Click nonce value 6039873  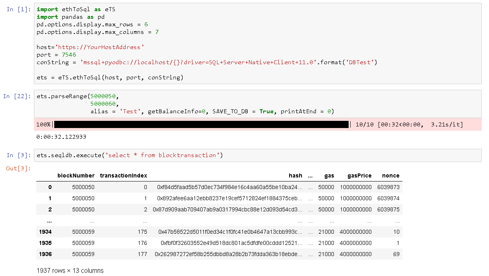[x=388, y=187]
